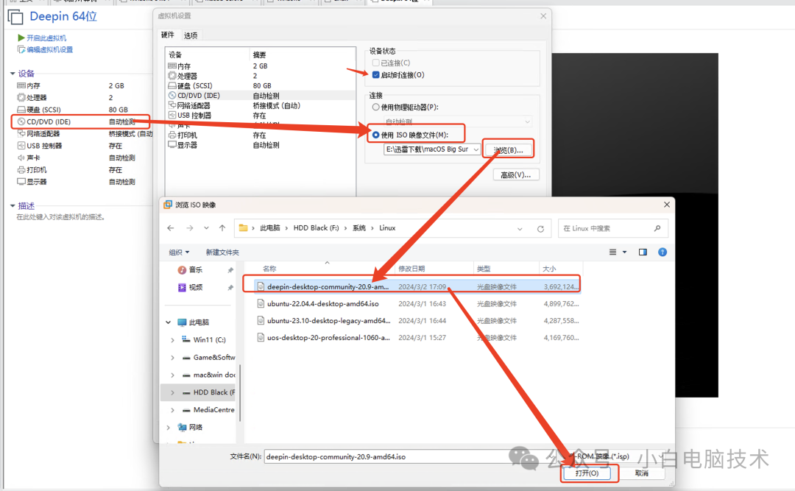Select CD/DVD (IDE) row in settings list
The height and width of the screenshot is (491, 795).
pos(261,96)
